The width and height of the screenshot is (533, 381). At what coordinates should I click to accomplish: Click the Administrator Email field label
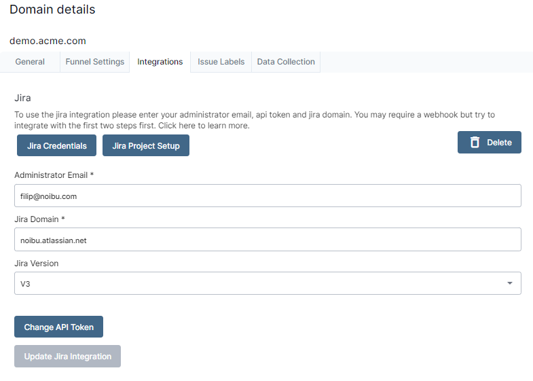pos(54,175)
